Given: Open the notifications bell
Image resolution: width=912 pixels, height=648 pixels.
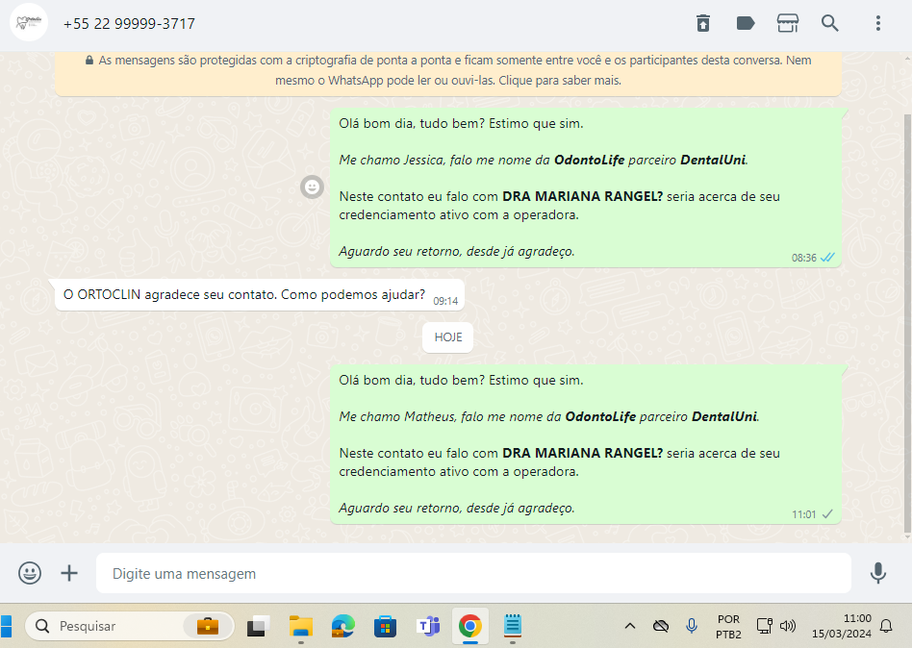Looking at the screenshot, I should 886,626.
